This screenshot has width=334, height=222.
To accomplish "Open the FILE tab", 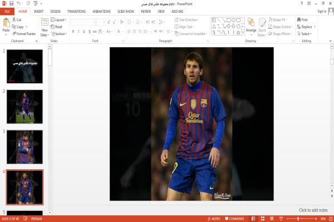I will tap(7, 12).
